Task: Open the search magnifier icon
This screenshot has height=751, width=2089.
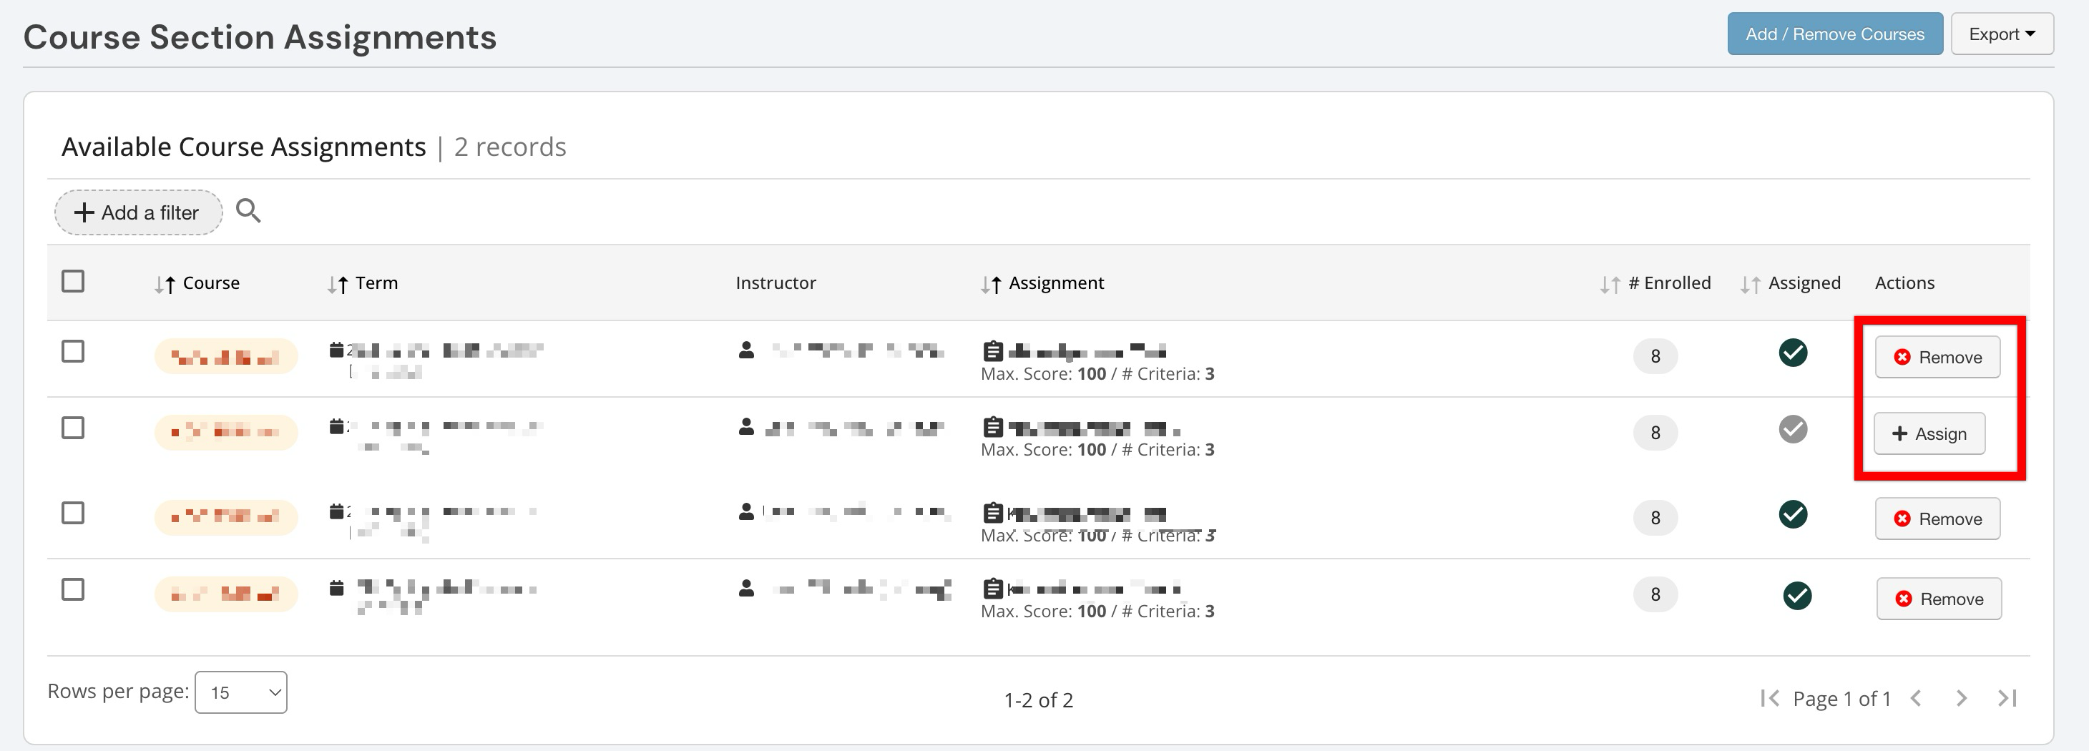Action: [248, 211]
